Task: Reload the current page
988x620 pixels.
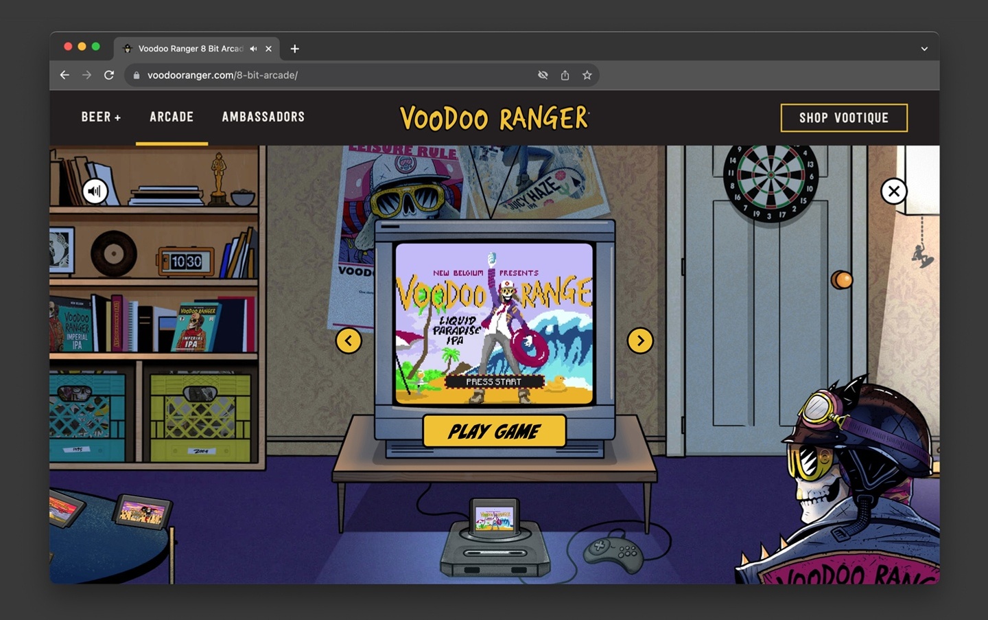Action: coord(109,76)
